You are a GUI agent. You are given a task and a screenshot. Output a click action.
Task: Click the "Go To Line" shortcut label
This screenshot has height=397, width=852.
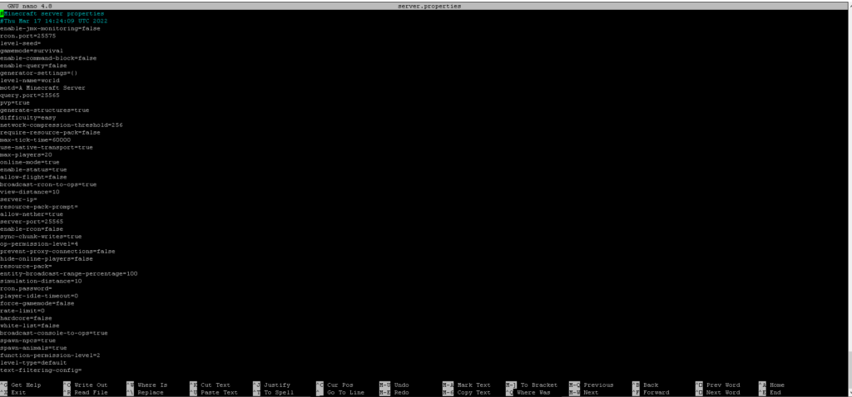pos(345,393)
